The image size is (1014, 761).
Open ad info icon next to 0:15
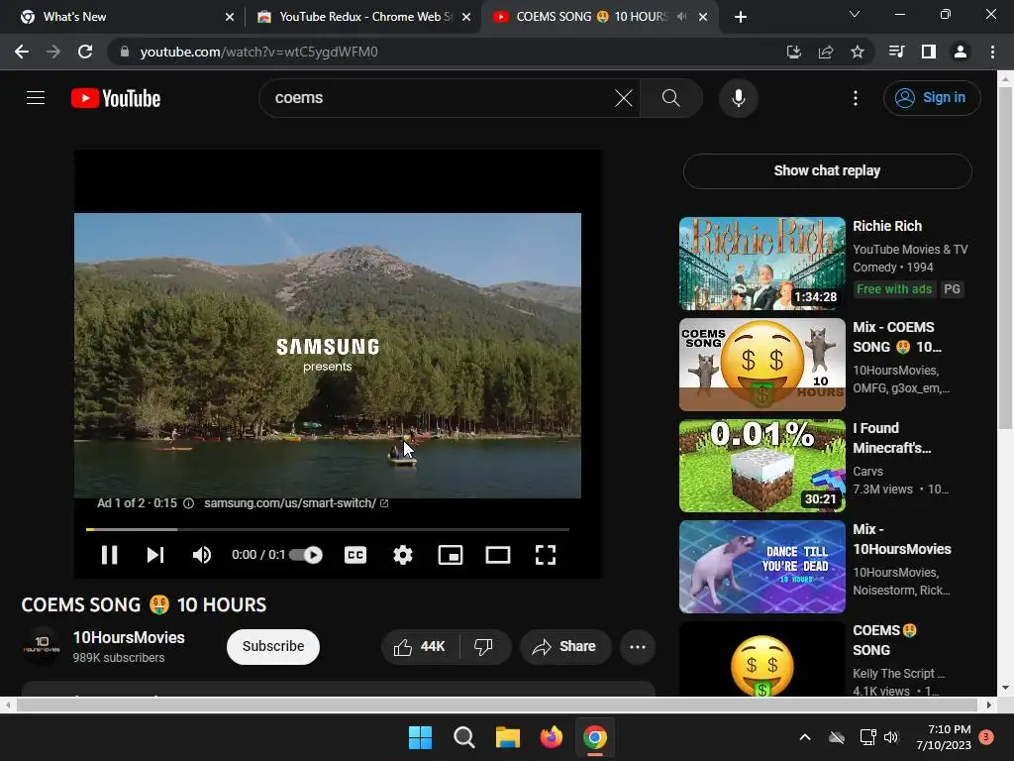tap(188, 503)
